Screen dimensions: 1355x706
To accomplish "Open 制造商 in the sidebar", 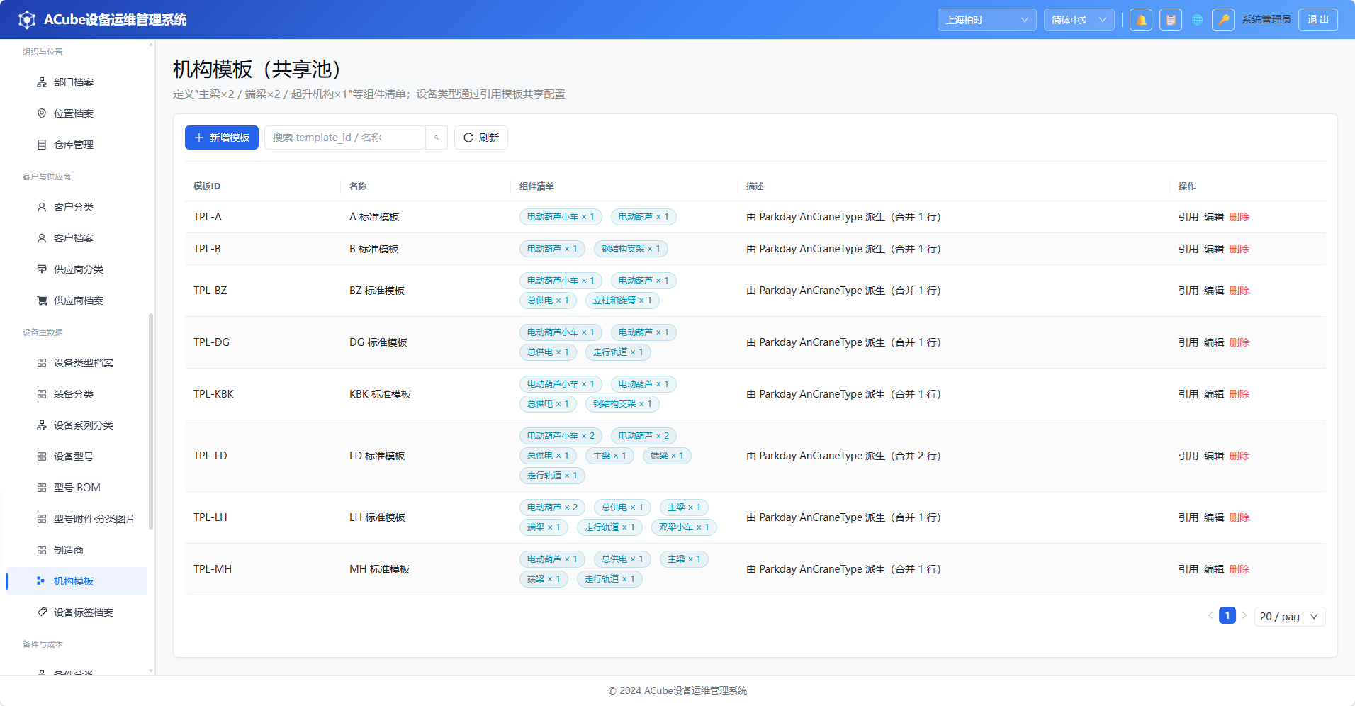I will pos(77,550).
